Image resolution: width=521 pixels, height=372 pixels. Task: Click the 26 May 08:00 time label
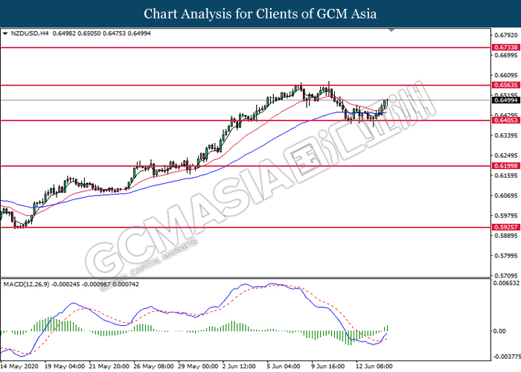(x=153, y=366)
